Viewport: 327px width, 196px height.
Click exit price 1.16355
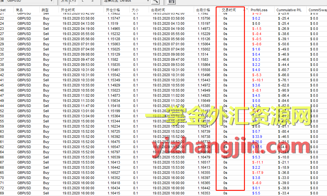pyautogui.click(x=204, y=173)
